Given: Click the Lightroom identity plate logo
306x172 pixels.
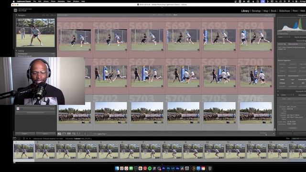Looking at the screenshot, I should 15,10.
